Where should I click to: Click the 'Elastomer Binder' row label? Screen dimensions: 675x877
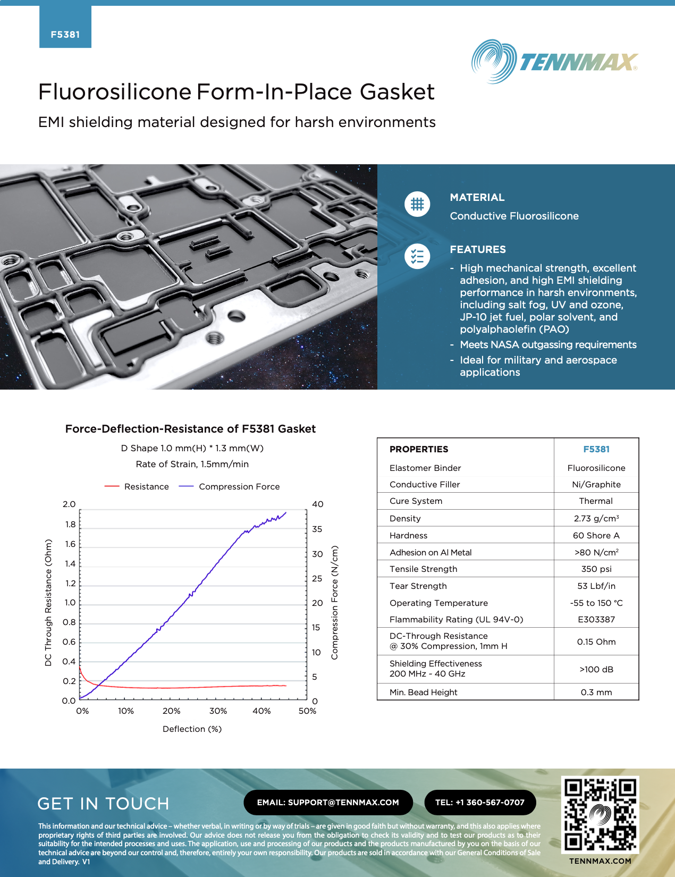pyautogui.click(x=425, y=468)
